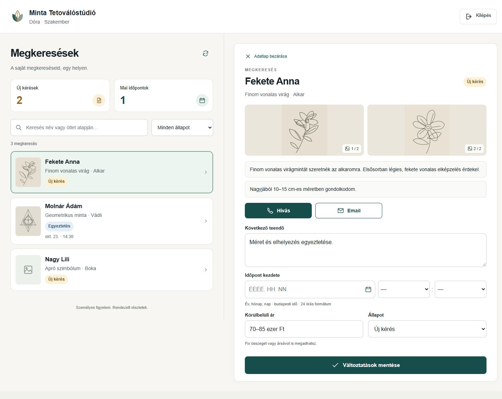Image resolution: width=502 pixels, height=399 pixels.
Task: Open the minute dropdown for Időpont kezdete
Action: (x=460, y=289)
